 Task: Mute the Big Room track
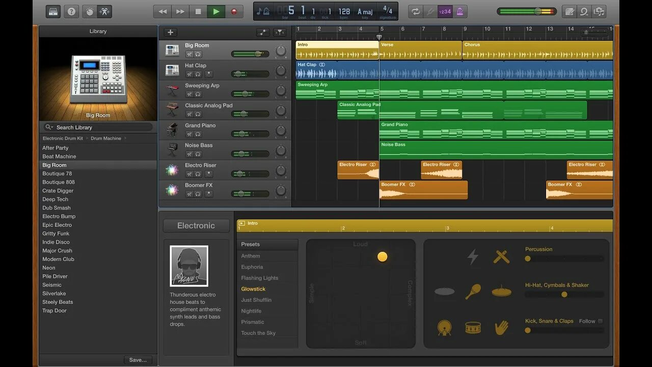click(189, 54)
